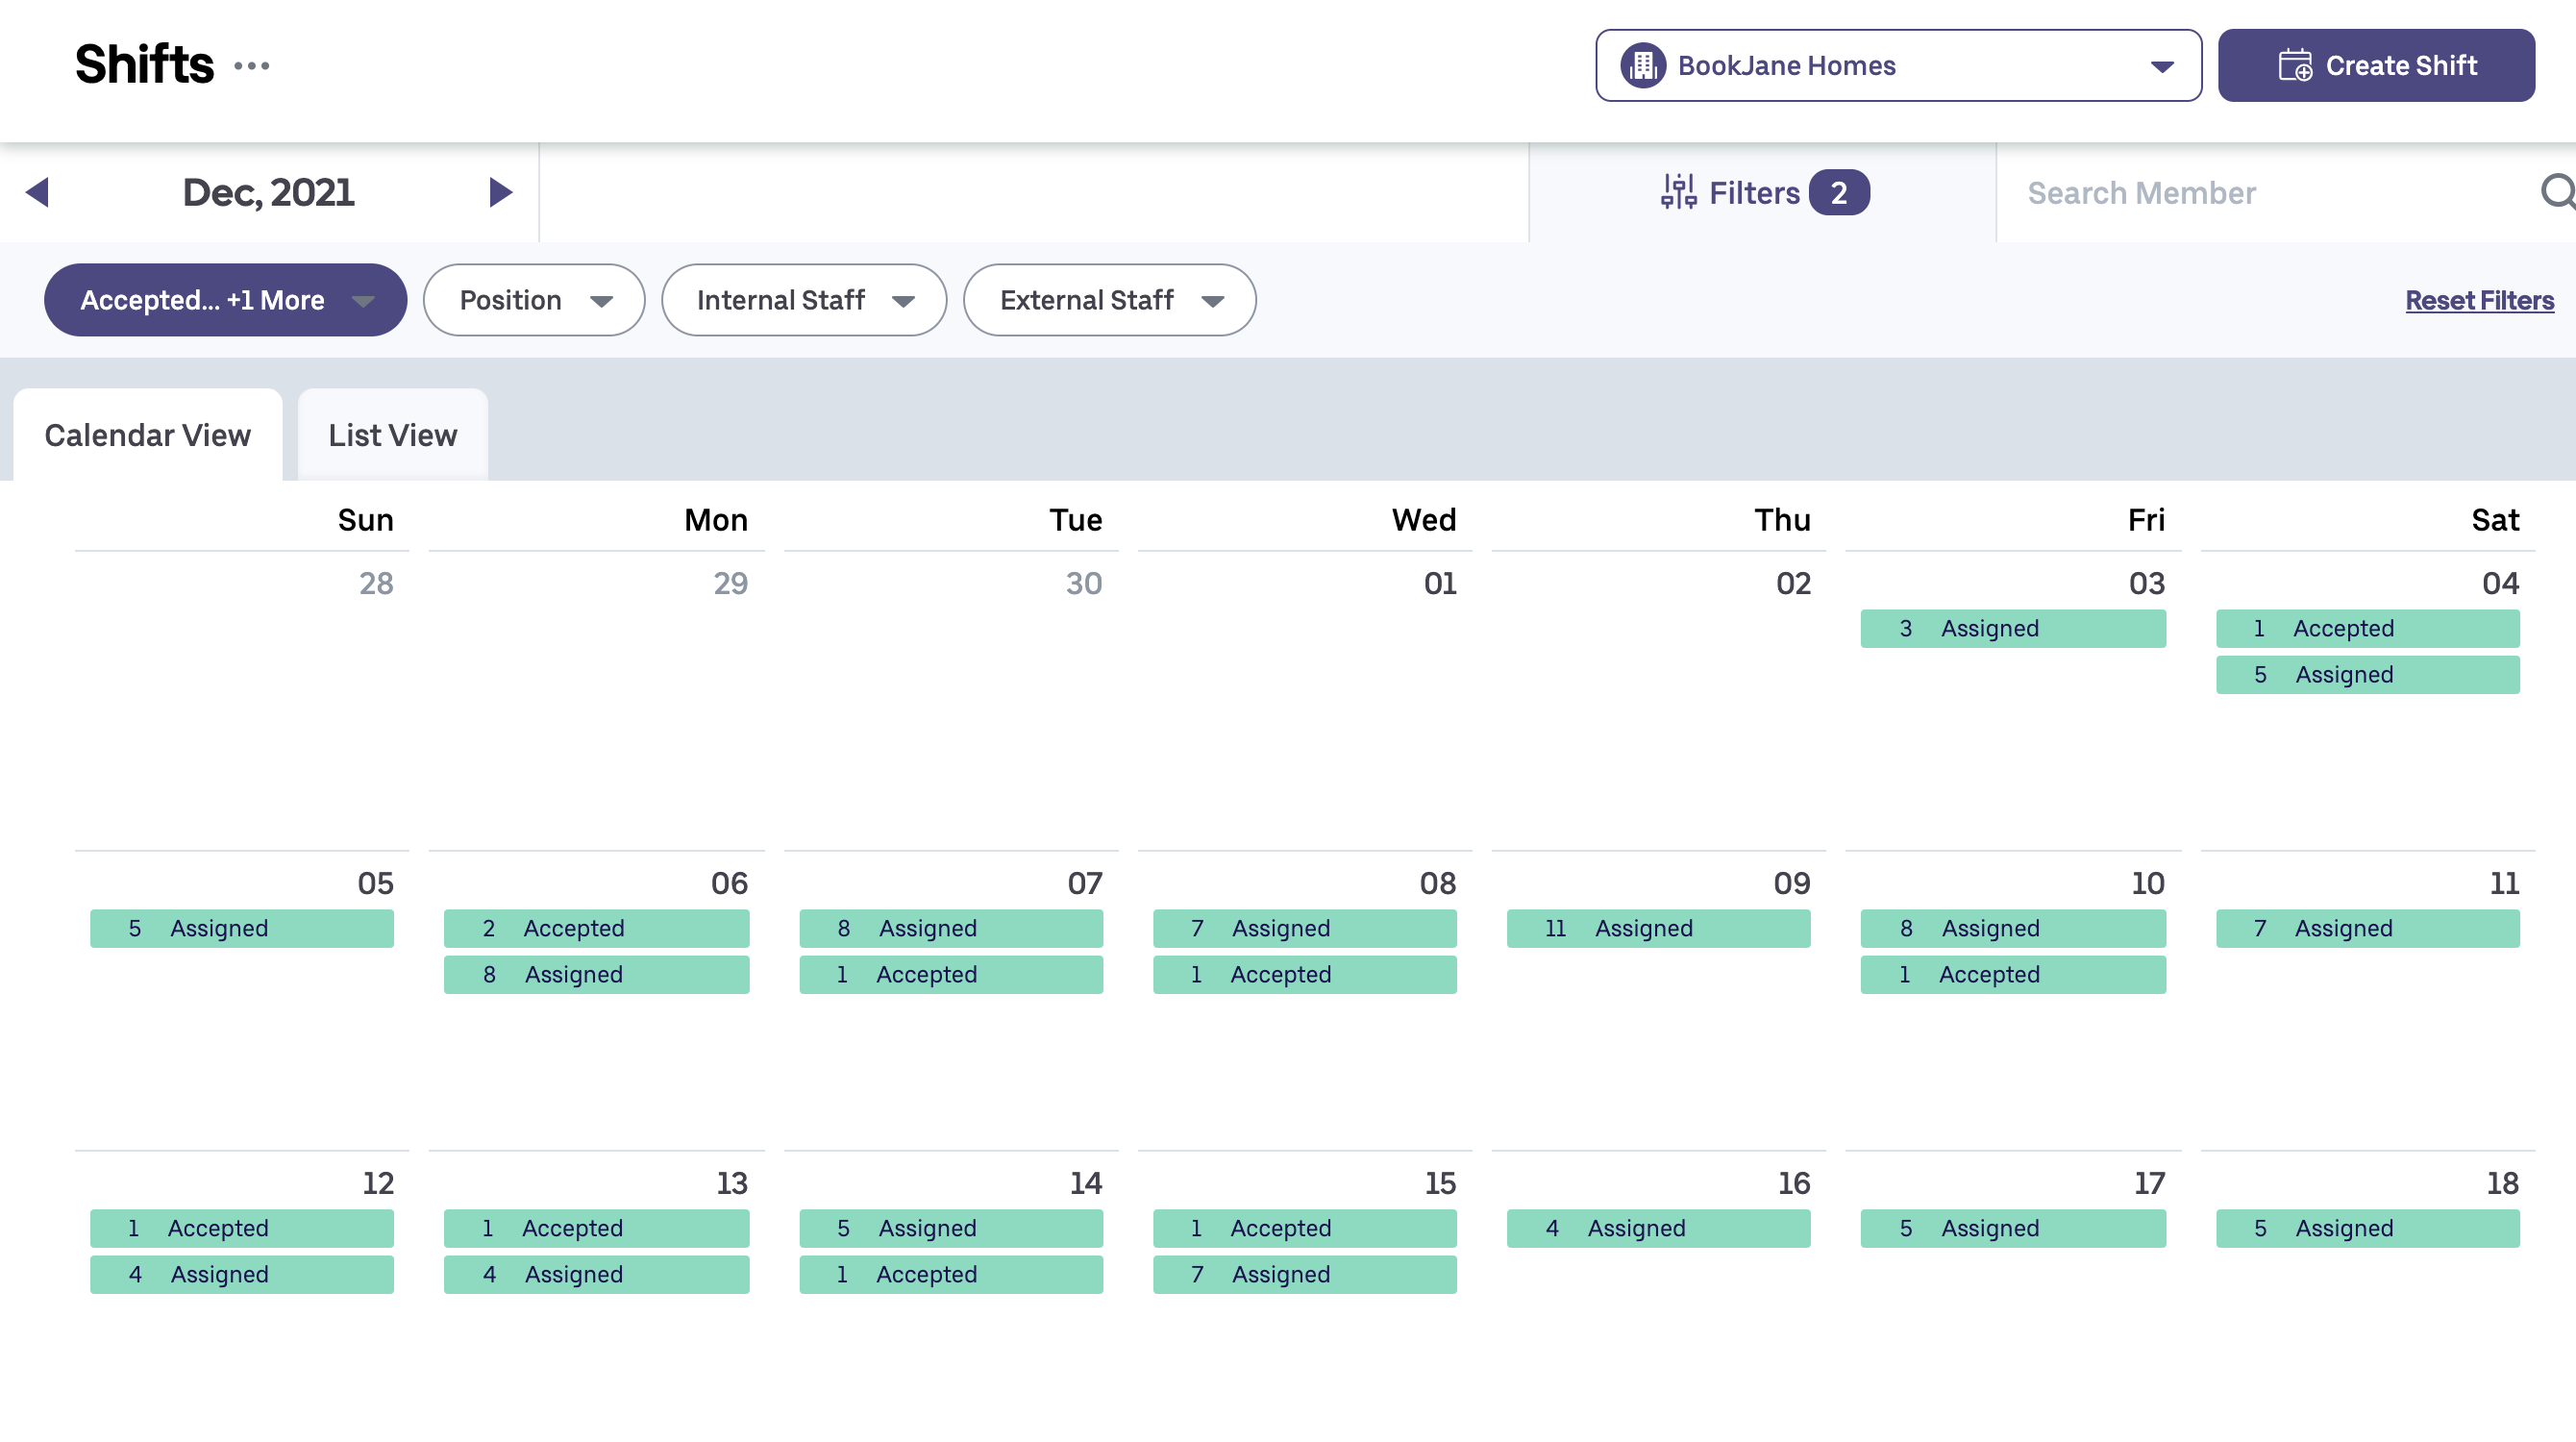
Task: Click the Reset Filters link
Action: tap(2478, 300)
